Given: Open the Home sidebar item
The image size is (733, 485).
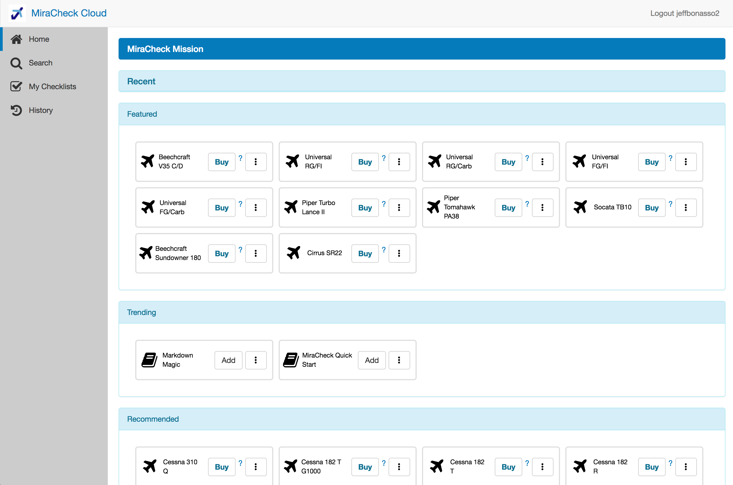Looking at the screenshot, I should coord(54,39).
